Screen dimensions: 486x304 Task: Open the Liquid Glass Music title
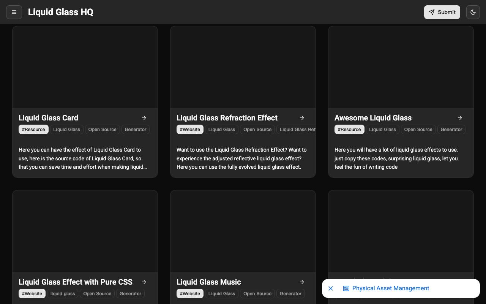click(208, 282)
